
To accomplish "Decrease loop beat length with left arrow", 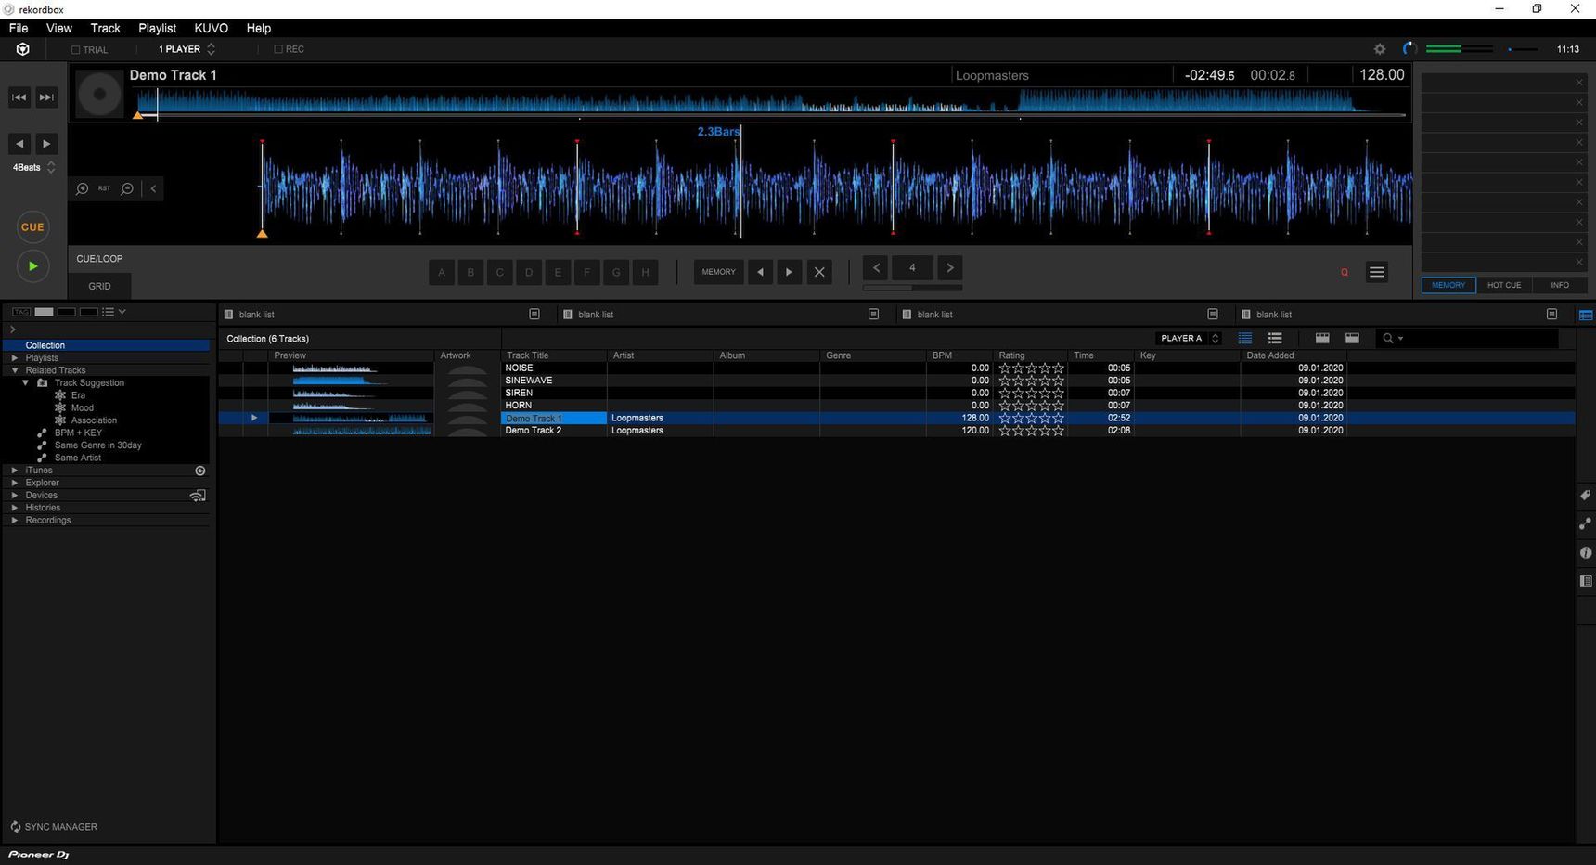I will 876,267.
